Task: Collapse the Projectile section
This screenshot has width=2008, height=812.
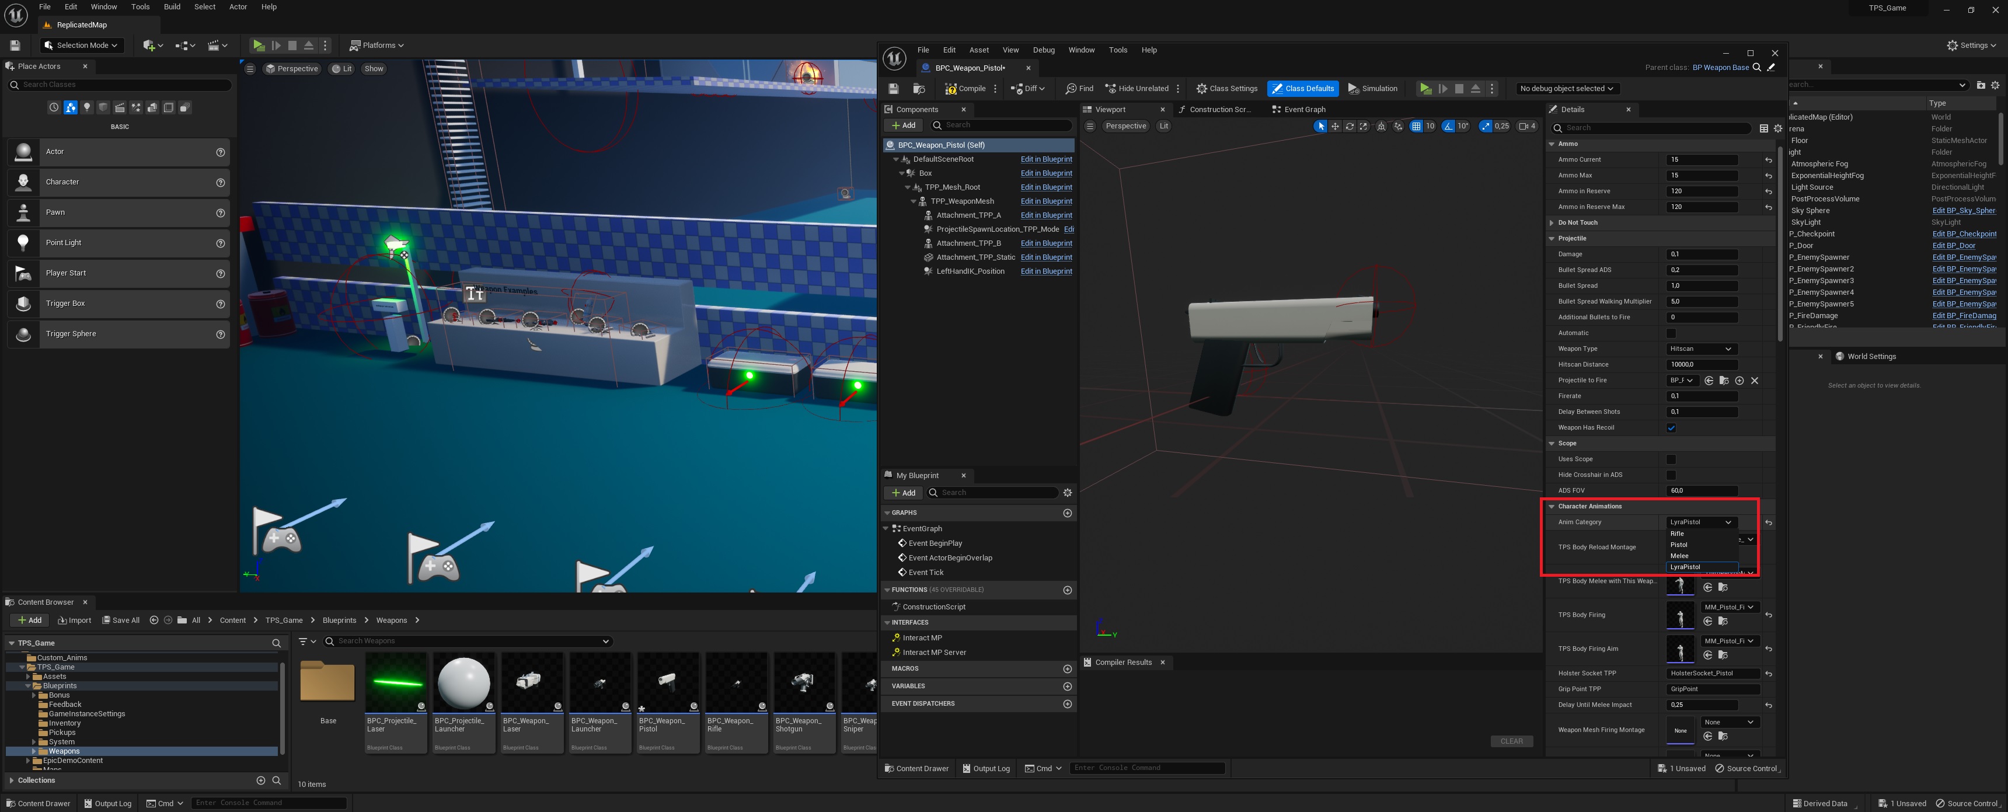Action: tap(1551, 238)
